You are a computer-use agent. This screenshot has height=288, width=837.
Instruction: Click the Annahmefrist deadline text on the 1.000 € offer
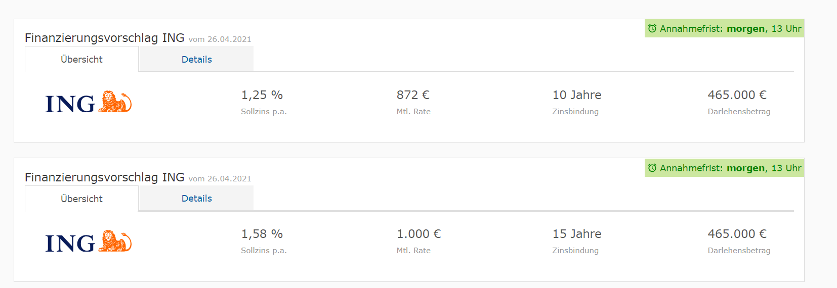point(730,168)
